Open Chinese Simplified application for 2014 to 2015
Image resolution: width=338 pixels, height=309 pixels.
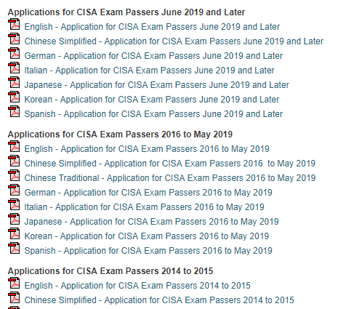[x=159, y=300]
